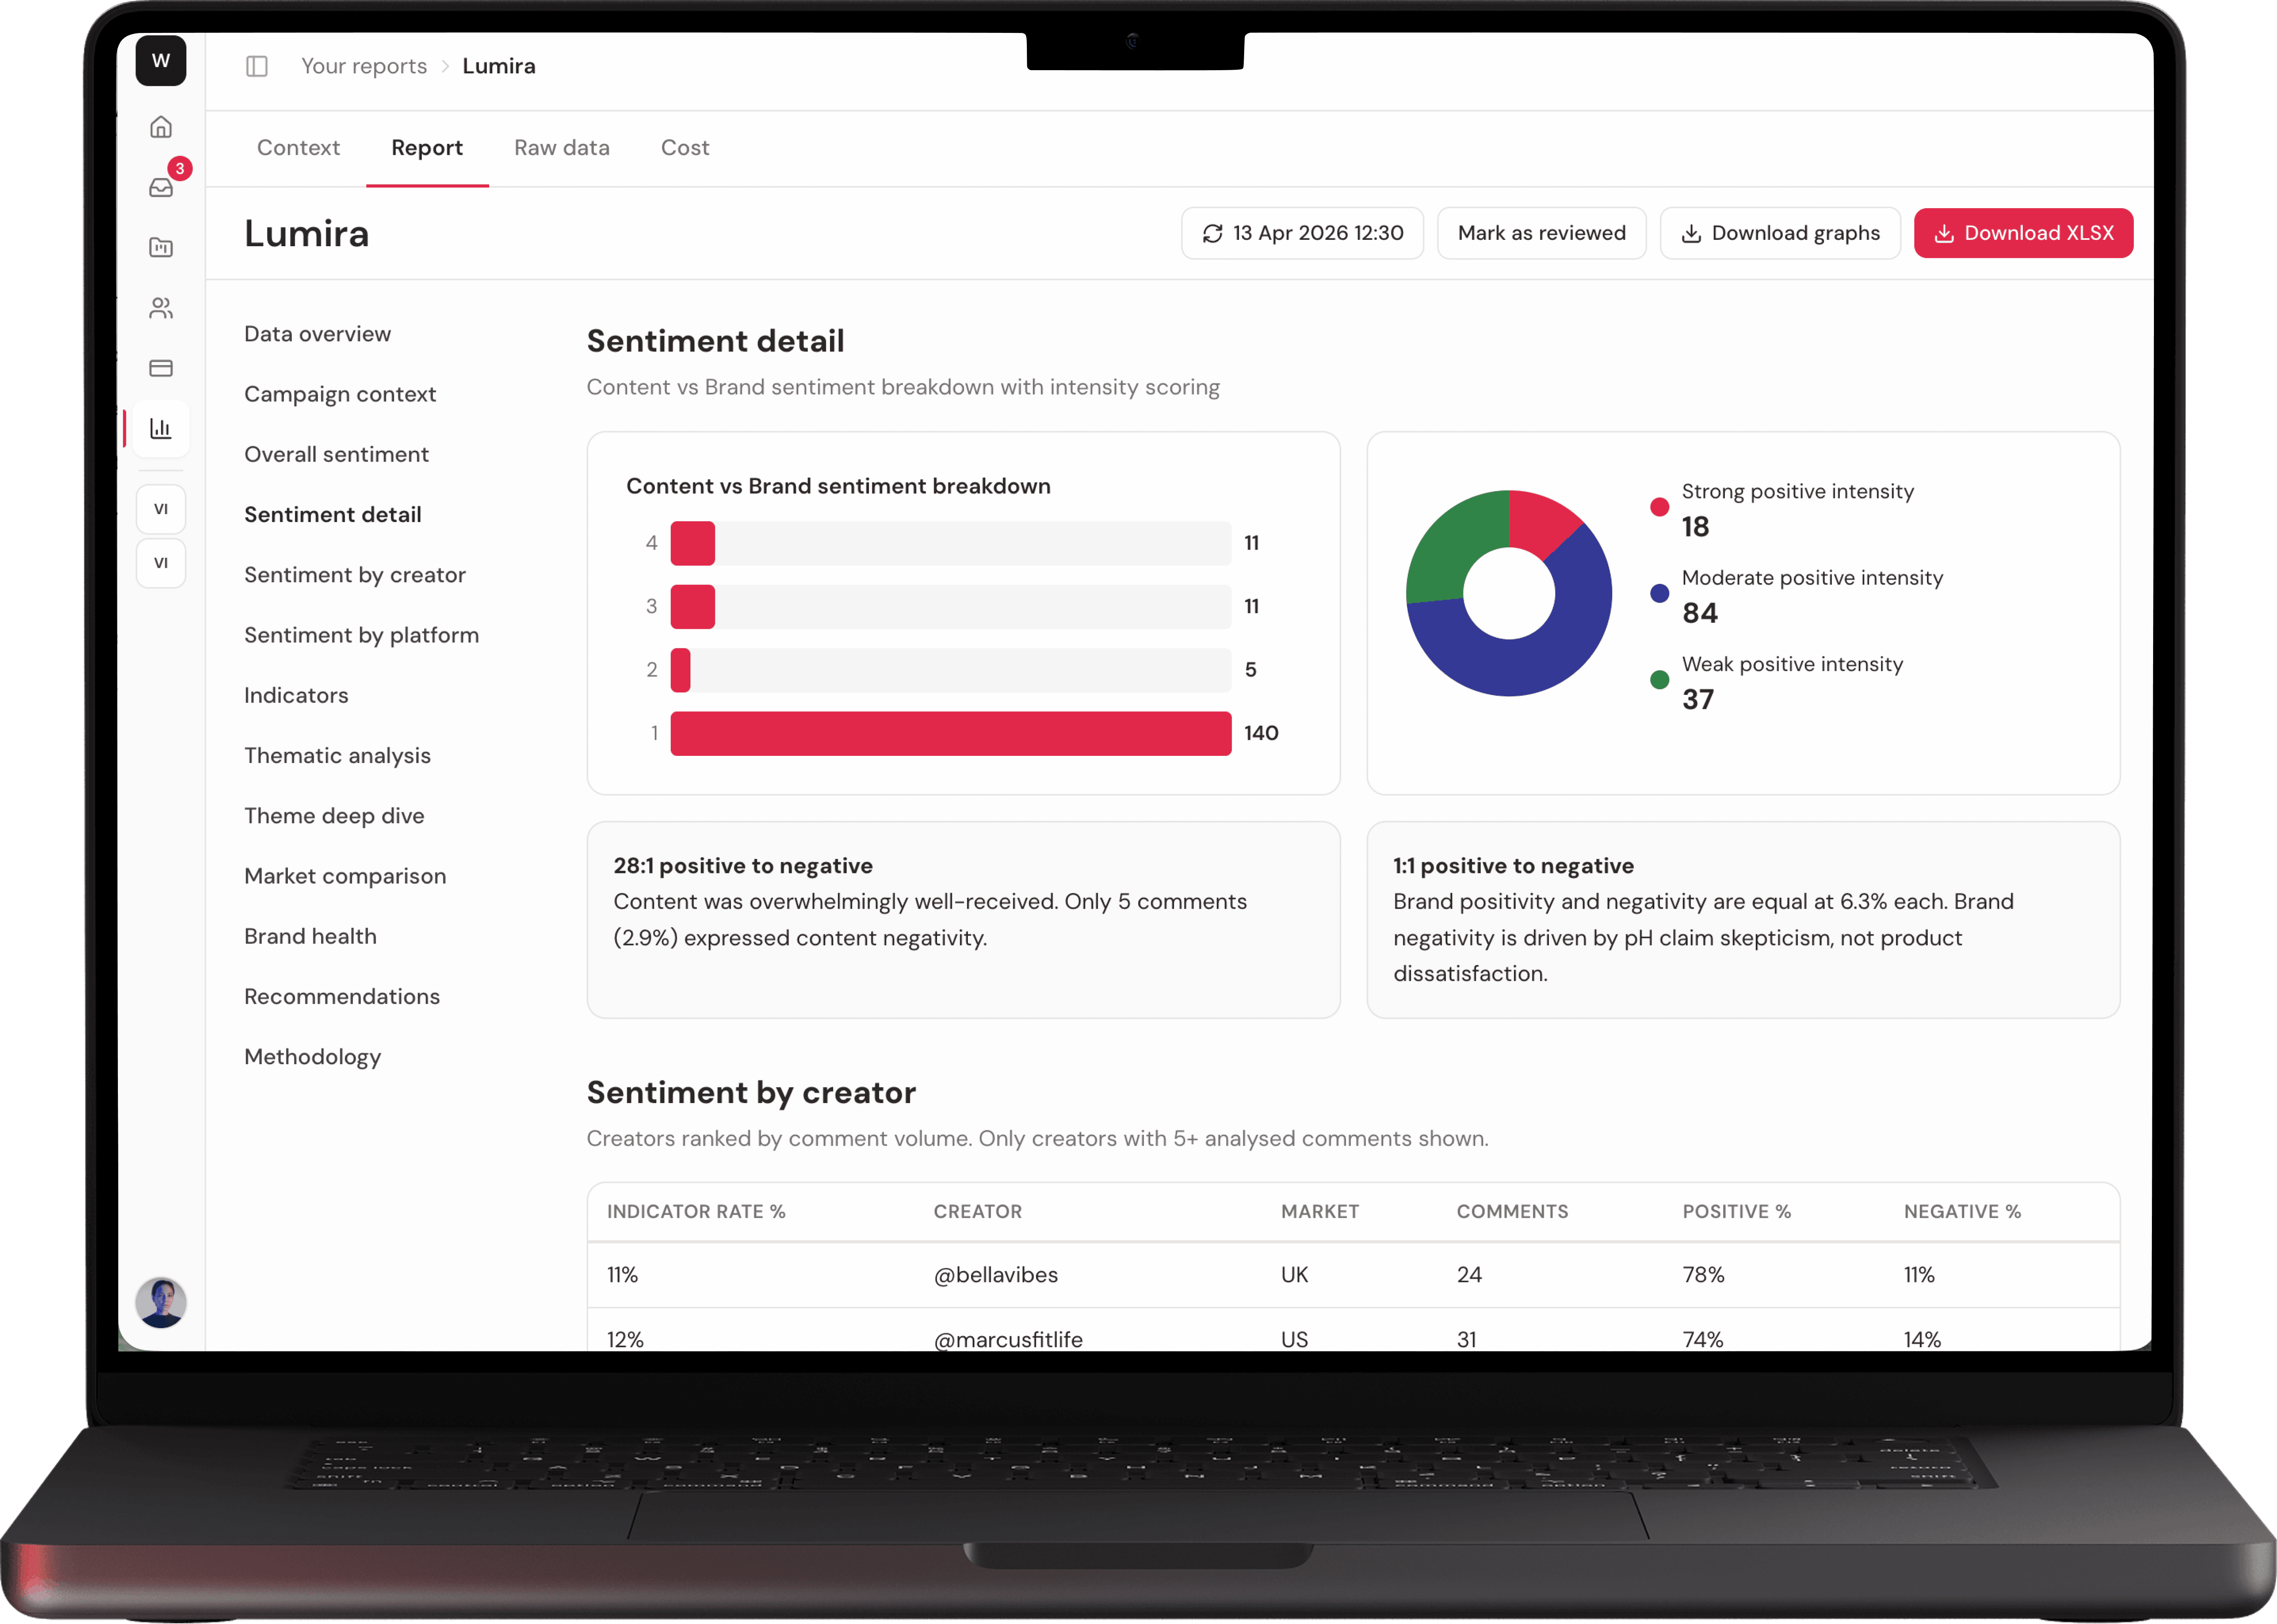Click the Download XLSX button
2277x1624 pixels.
point(2023,233)
